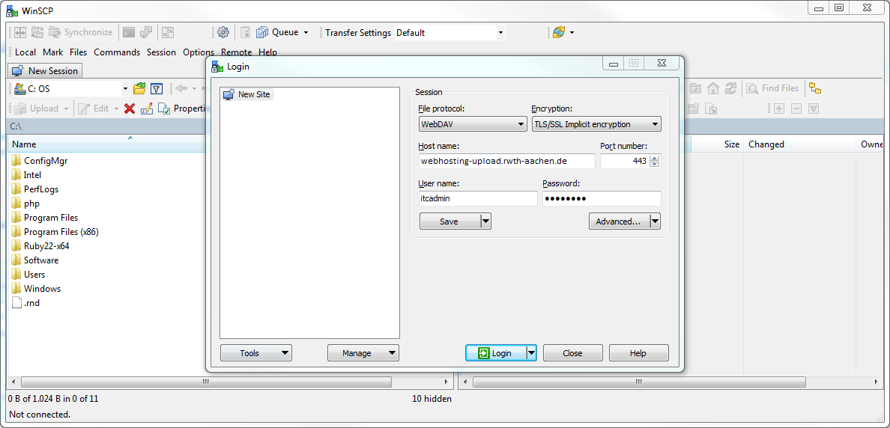Click into the Host name field
This screenshot has height=428, width=890.
pyautogui.click(x=506, y=161)
